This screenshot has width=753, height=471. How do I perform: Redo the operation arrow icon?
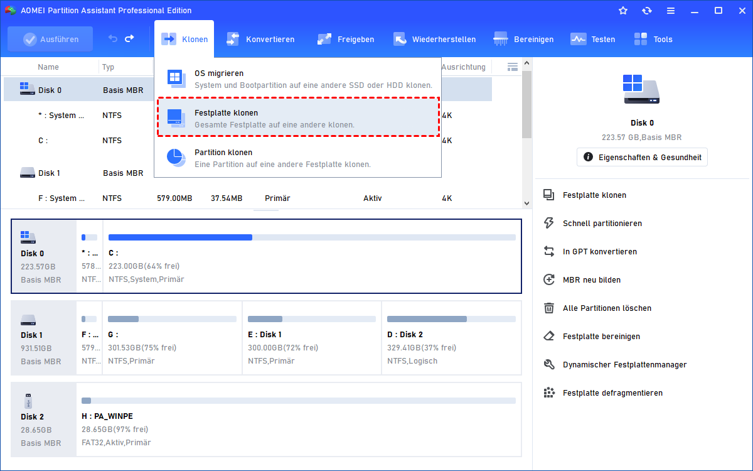(129, 39)
